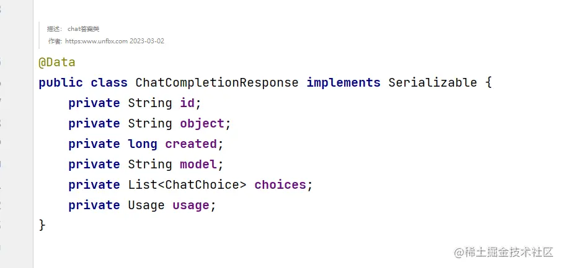The width and height of the screenshot is (563, 268).
Task: Click the long keyword
Action: click(x=143, y=144)
